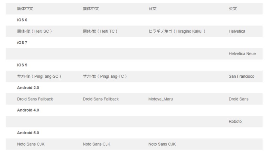Screen dimensions: 270x154
Task: Click the Hiragino Kaku font cell
Action: coord(177,31)
